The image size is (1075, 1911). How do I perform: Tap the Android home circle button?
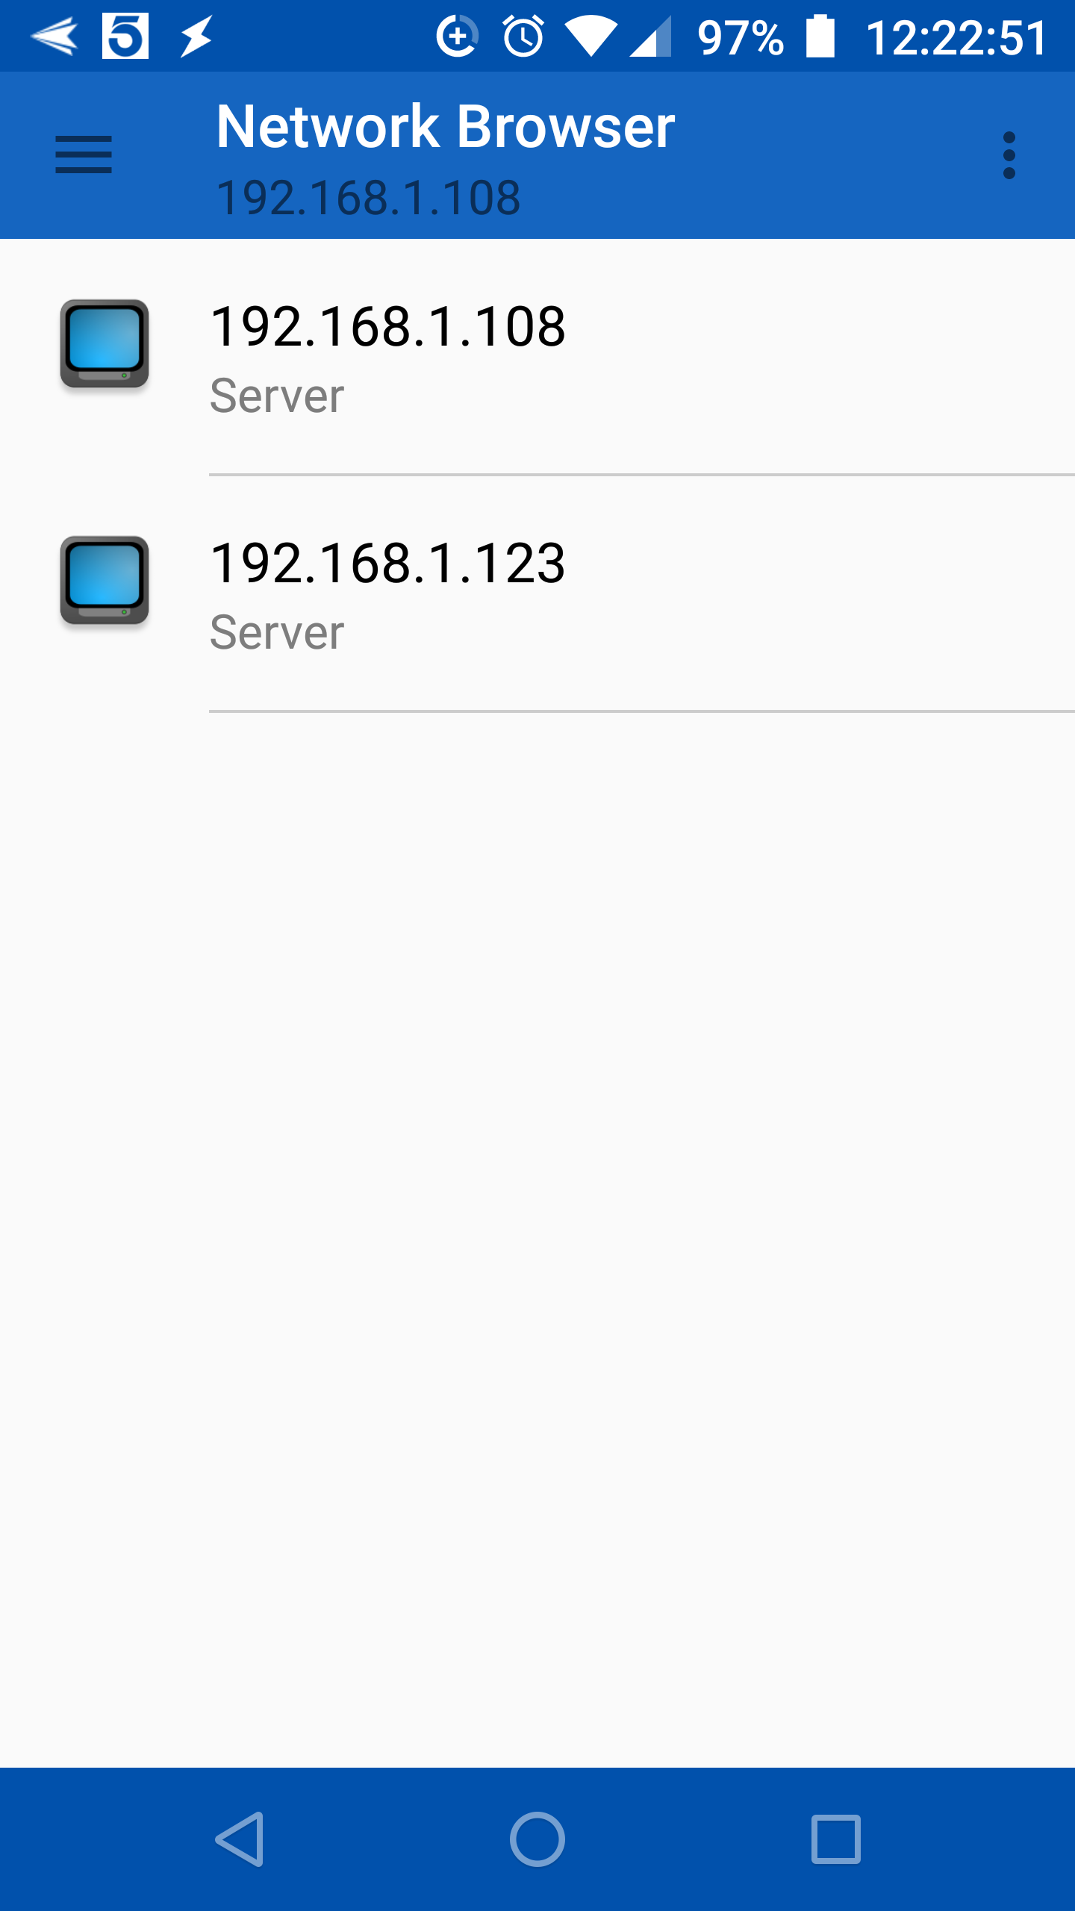[x=537, y=1839]
